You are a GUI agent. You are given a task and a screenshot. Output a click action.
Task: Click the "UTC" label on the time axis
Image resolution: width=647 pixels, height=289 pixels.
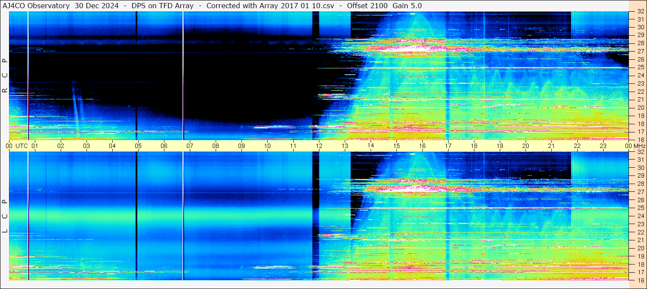[x=22, y=146]
